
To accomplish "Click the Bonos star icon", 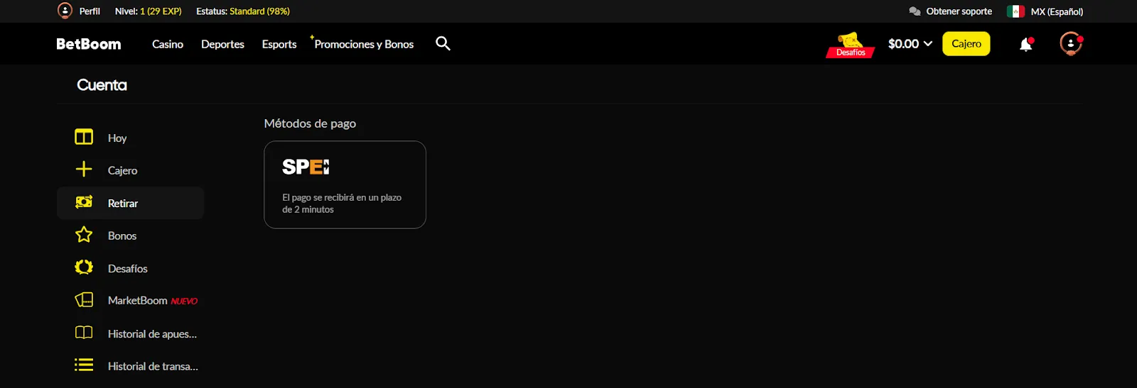I will point(84,235).
